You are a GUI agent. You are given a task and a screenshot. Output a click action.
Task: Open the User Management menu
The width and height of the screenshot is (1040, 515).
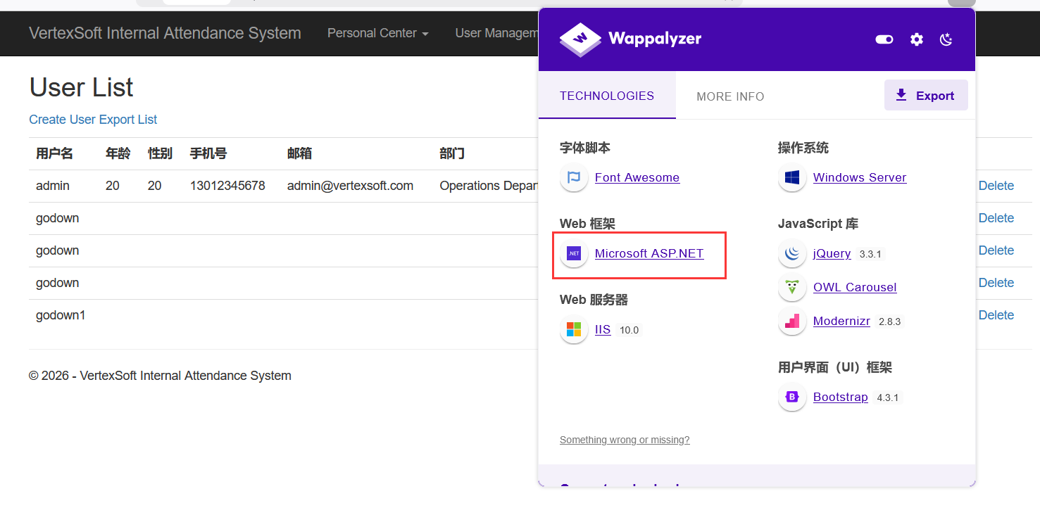496,33
